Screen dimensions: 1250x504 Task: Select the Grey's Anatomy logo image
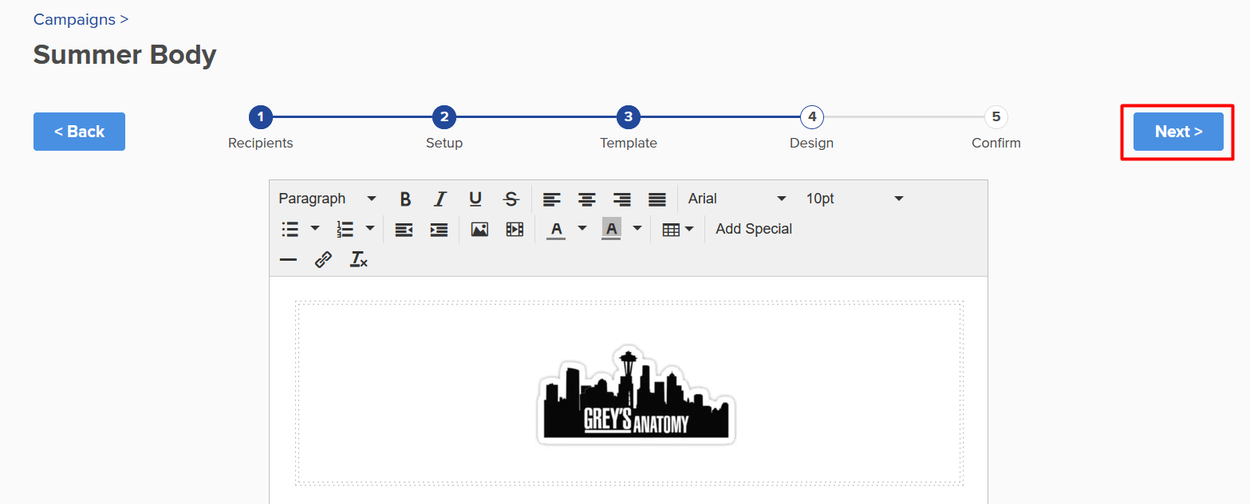coord(636,396)
